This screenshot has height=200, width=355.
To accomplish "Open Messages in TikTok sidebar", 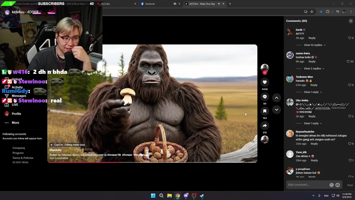I will click(x=15, y=96).
